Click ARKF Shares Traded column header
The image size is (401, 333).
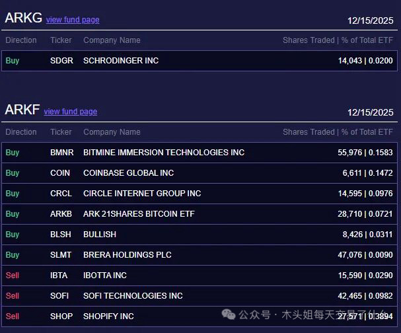point(309,132)
